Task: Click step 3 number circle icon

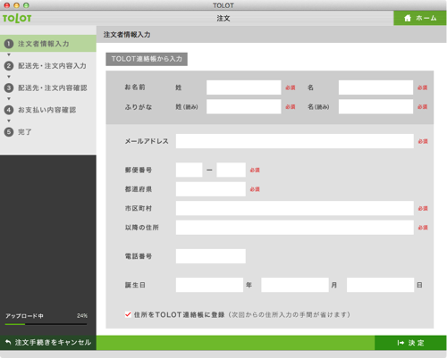Action: (x=9, y=87)
